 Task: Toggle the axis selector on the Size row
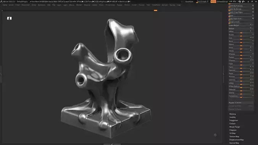click(252, 38)
